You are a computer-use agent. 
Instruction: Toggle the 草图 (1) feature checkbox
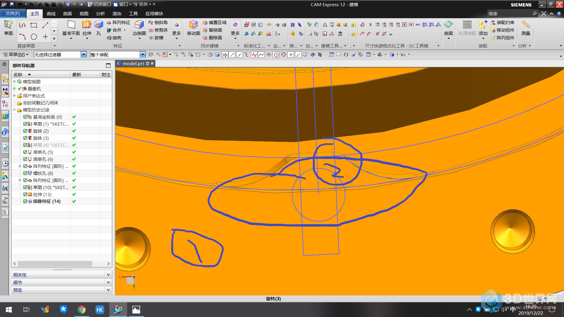click(x=25, y=124)
